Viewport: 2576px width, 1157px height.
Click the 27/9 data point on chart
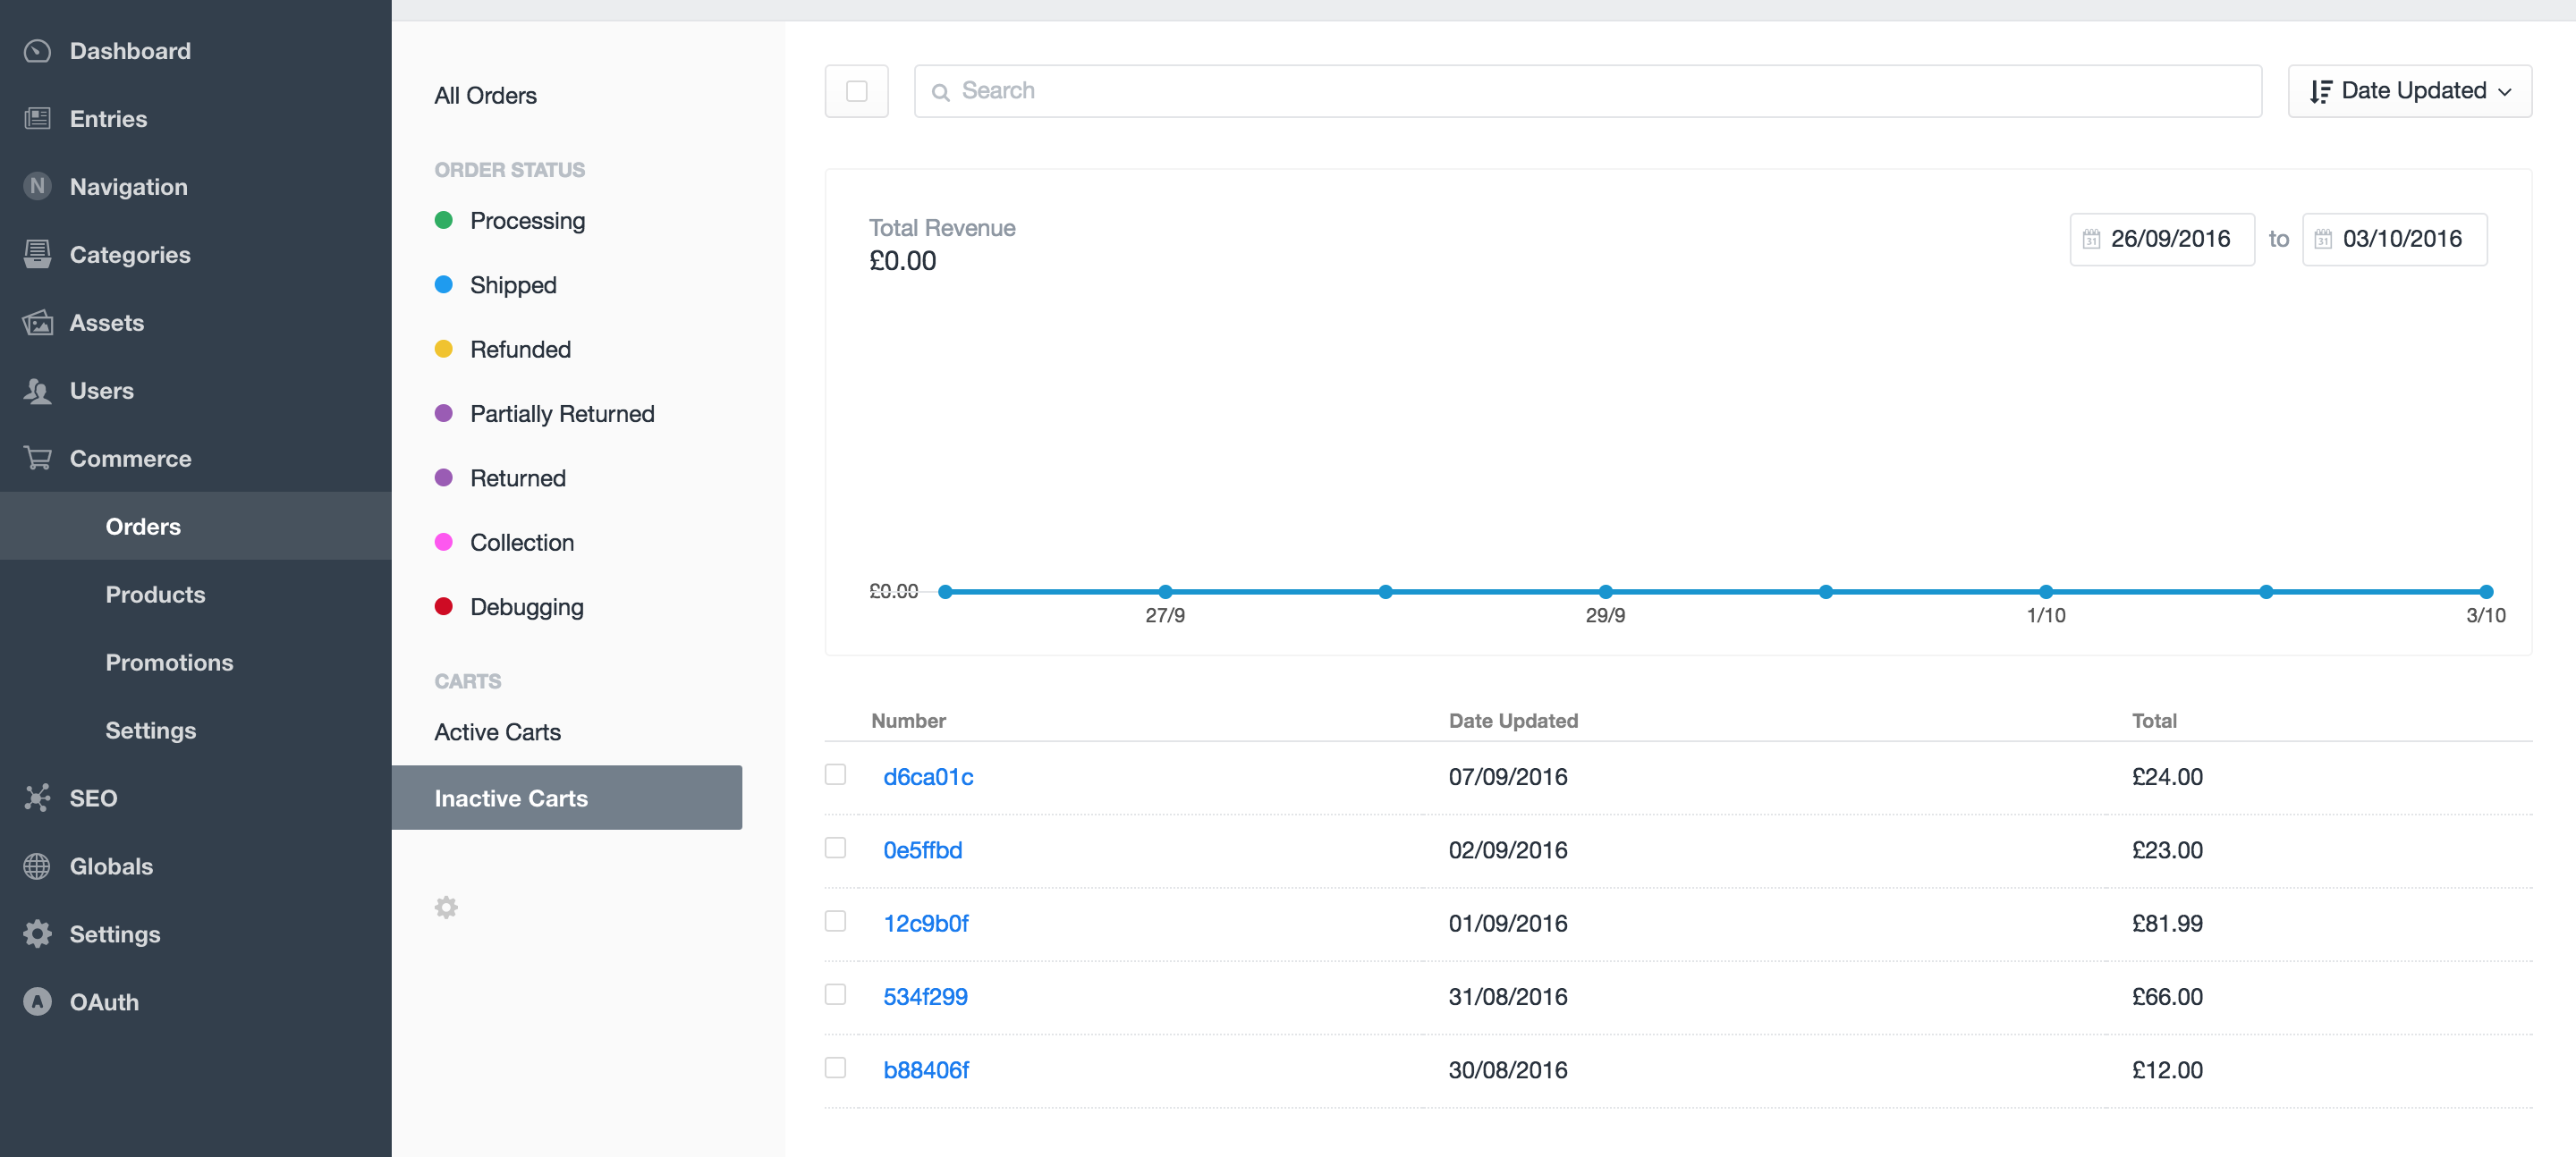pyautogui.click(x=1165, y=592)
